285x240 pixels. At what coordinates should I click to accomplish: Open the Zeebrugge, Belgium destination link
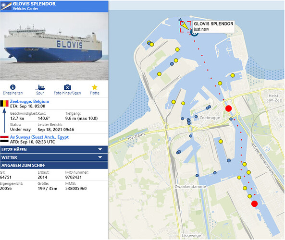tap(29, 101)
